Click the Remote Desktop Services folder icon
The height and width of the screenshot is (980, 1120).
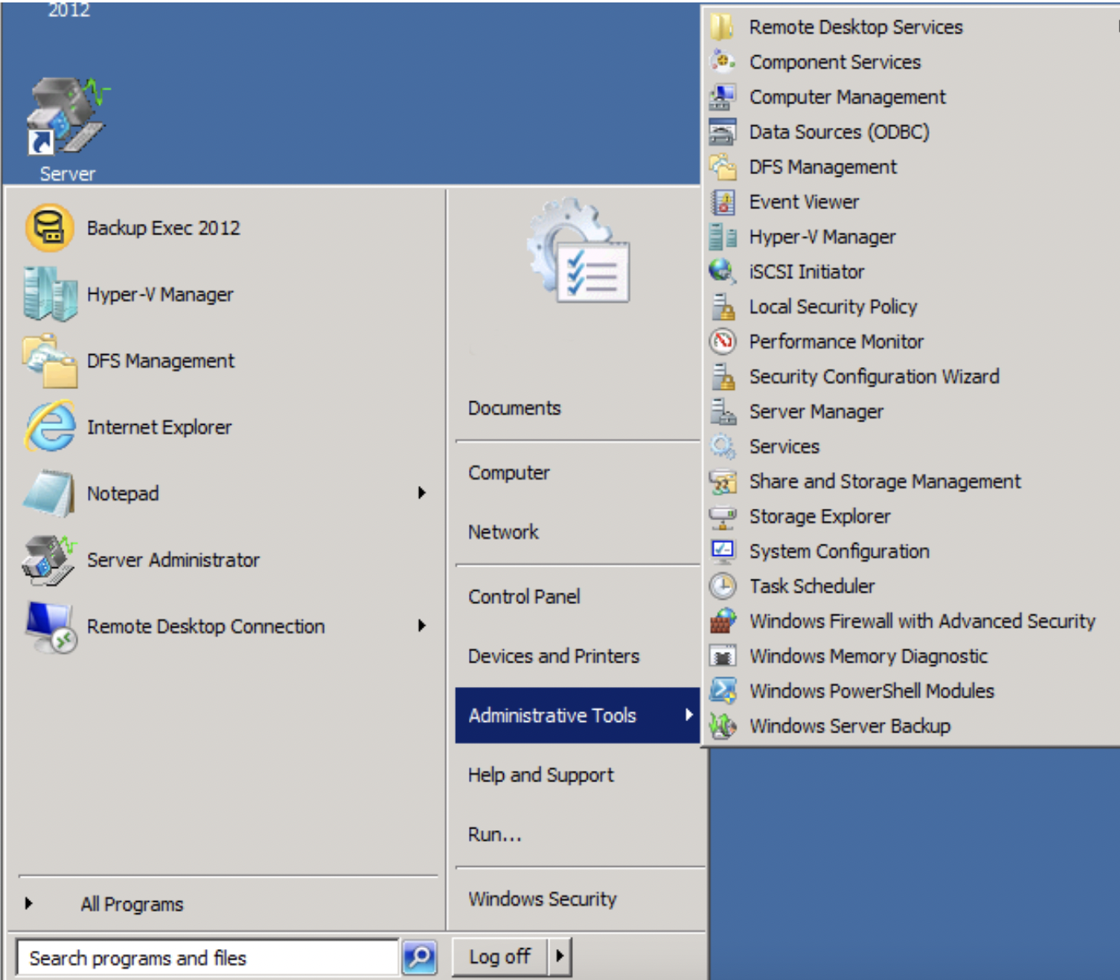pos(722,27)
